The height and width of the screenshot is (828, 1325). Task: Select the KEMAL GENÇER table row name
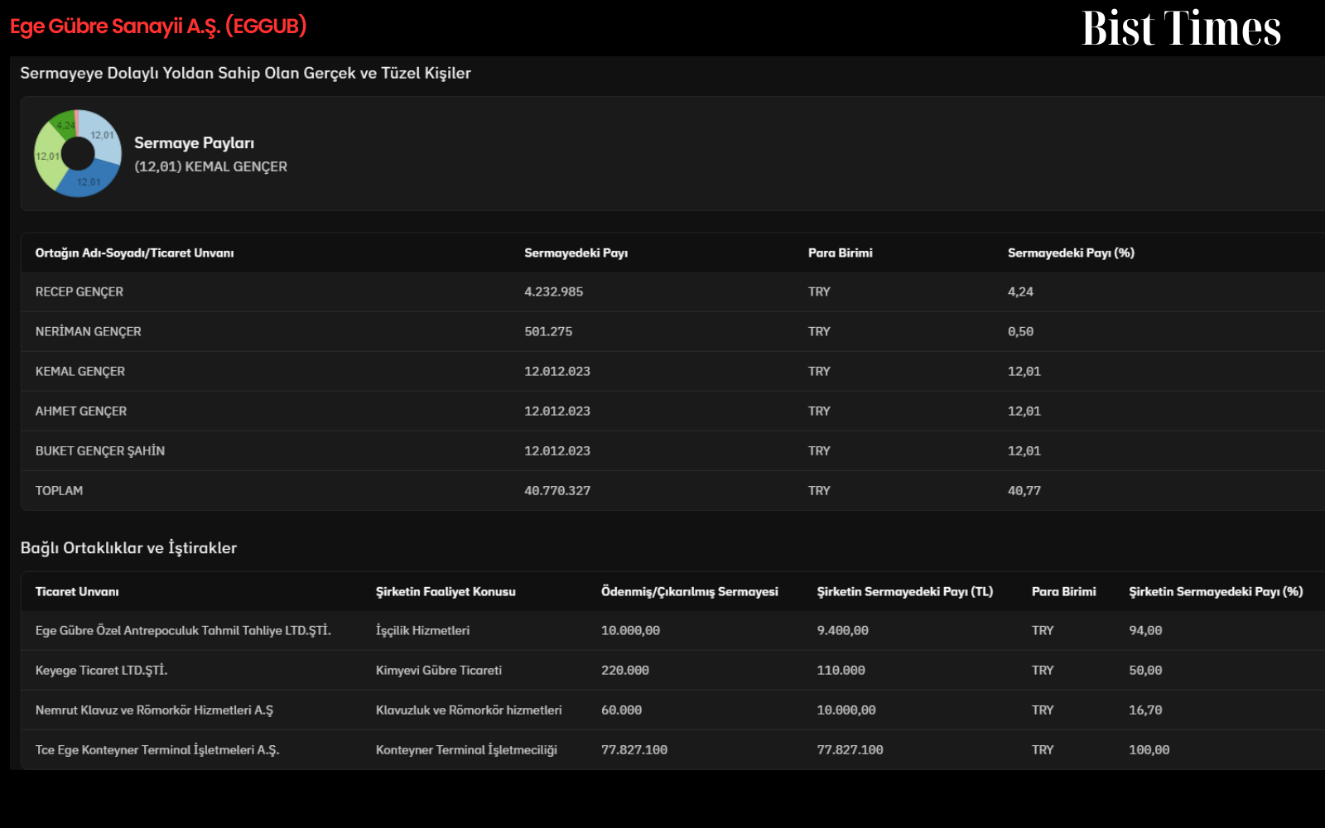click(x=79, y=371)
